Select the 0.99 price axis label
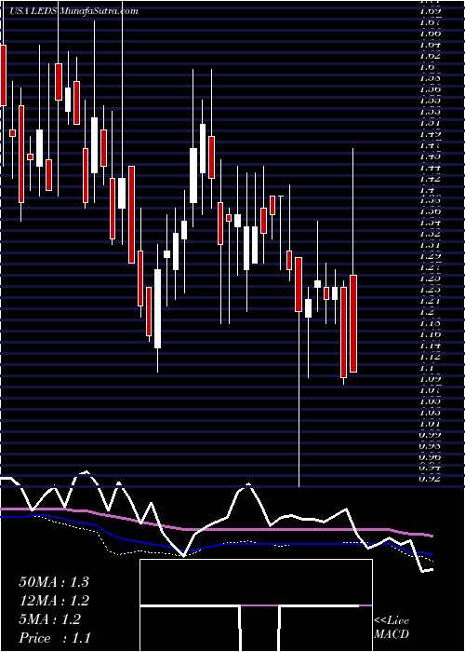This screenshot has height=652, width=465. [430, 435]
